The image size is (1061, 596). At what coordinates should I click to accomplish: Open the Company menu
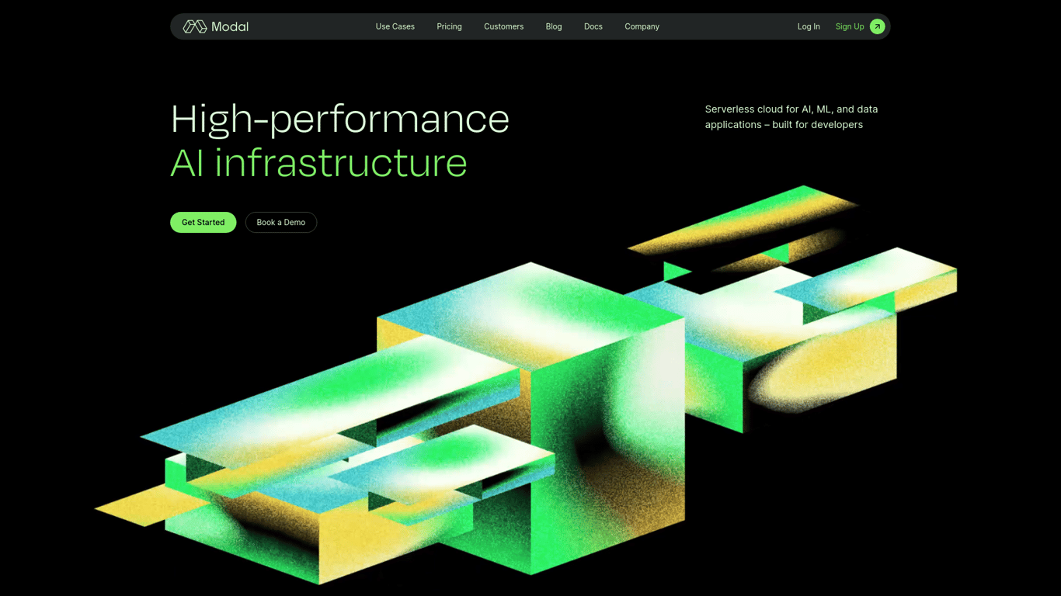tap(642, 26)
